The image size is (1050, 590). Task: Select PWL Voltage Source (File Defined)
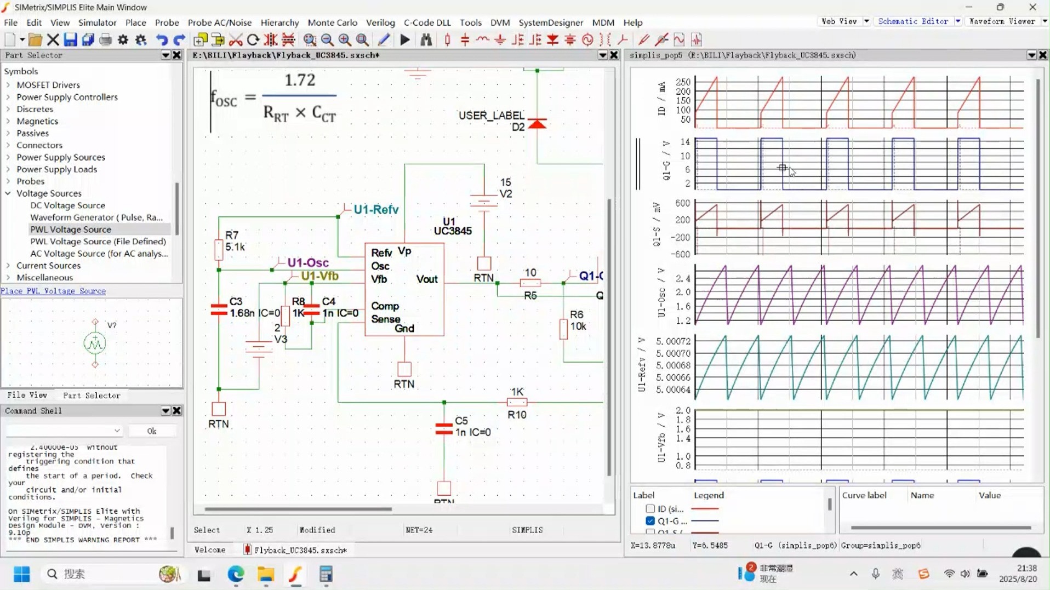98,242
